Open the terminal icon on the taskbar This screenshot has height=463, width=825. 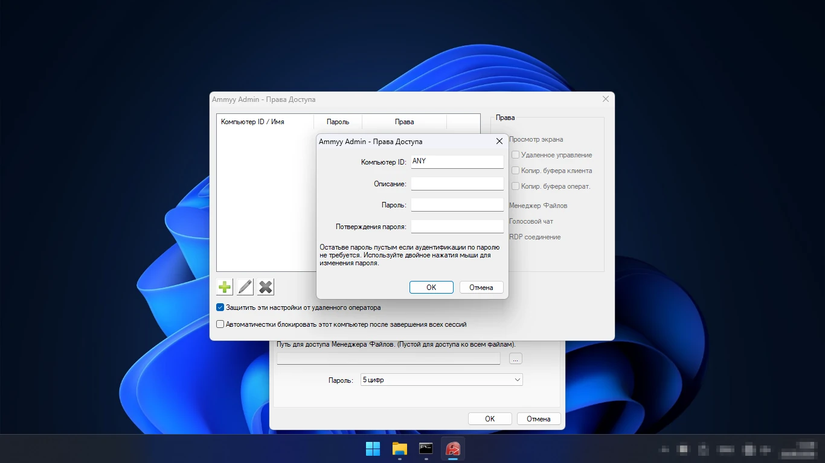click(426, 449)
